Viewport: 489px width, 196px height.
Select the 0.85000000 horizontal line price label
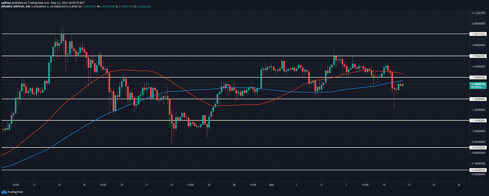point(478,148)
